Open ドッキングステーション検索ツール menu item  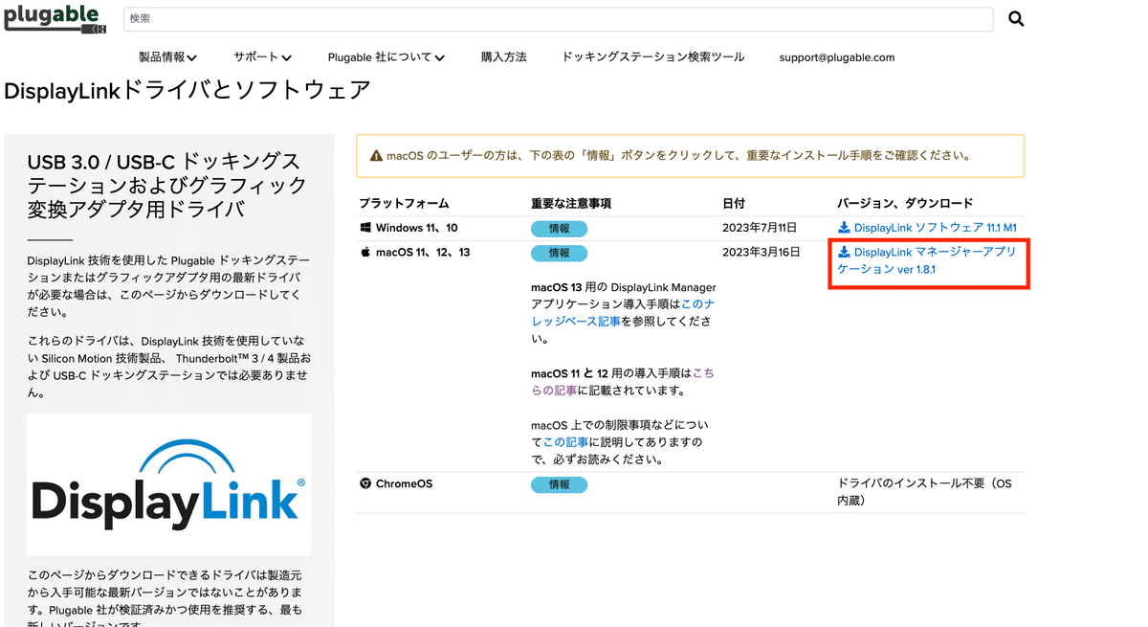click(652, 57)
